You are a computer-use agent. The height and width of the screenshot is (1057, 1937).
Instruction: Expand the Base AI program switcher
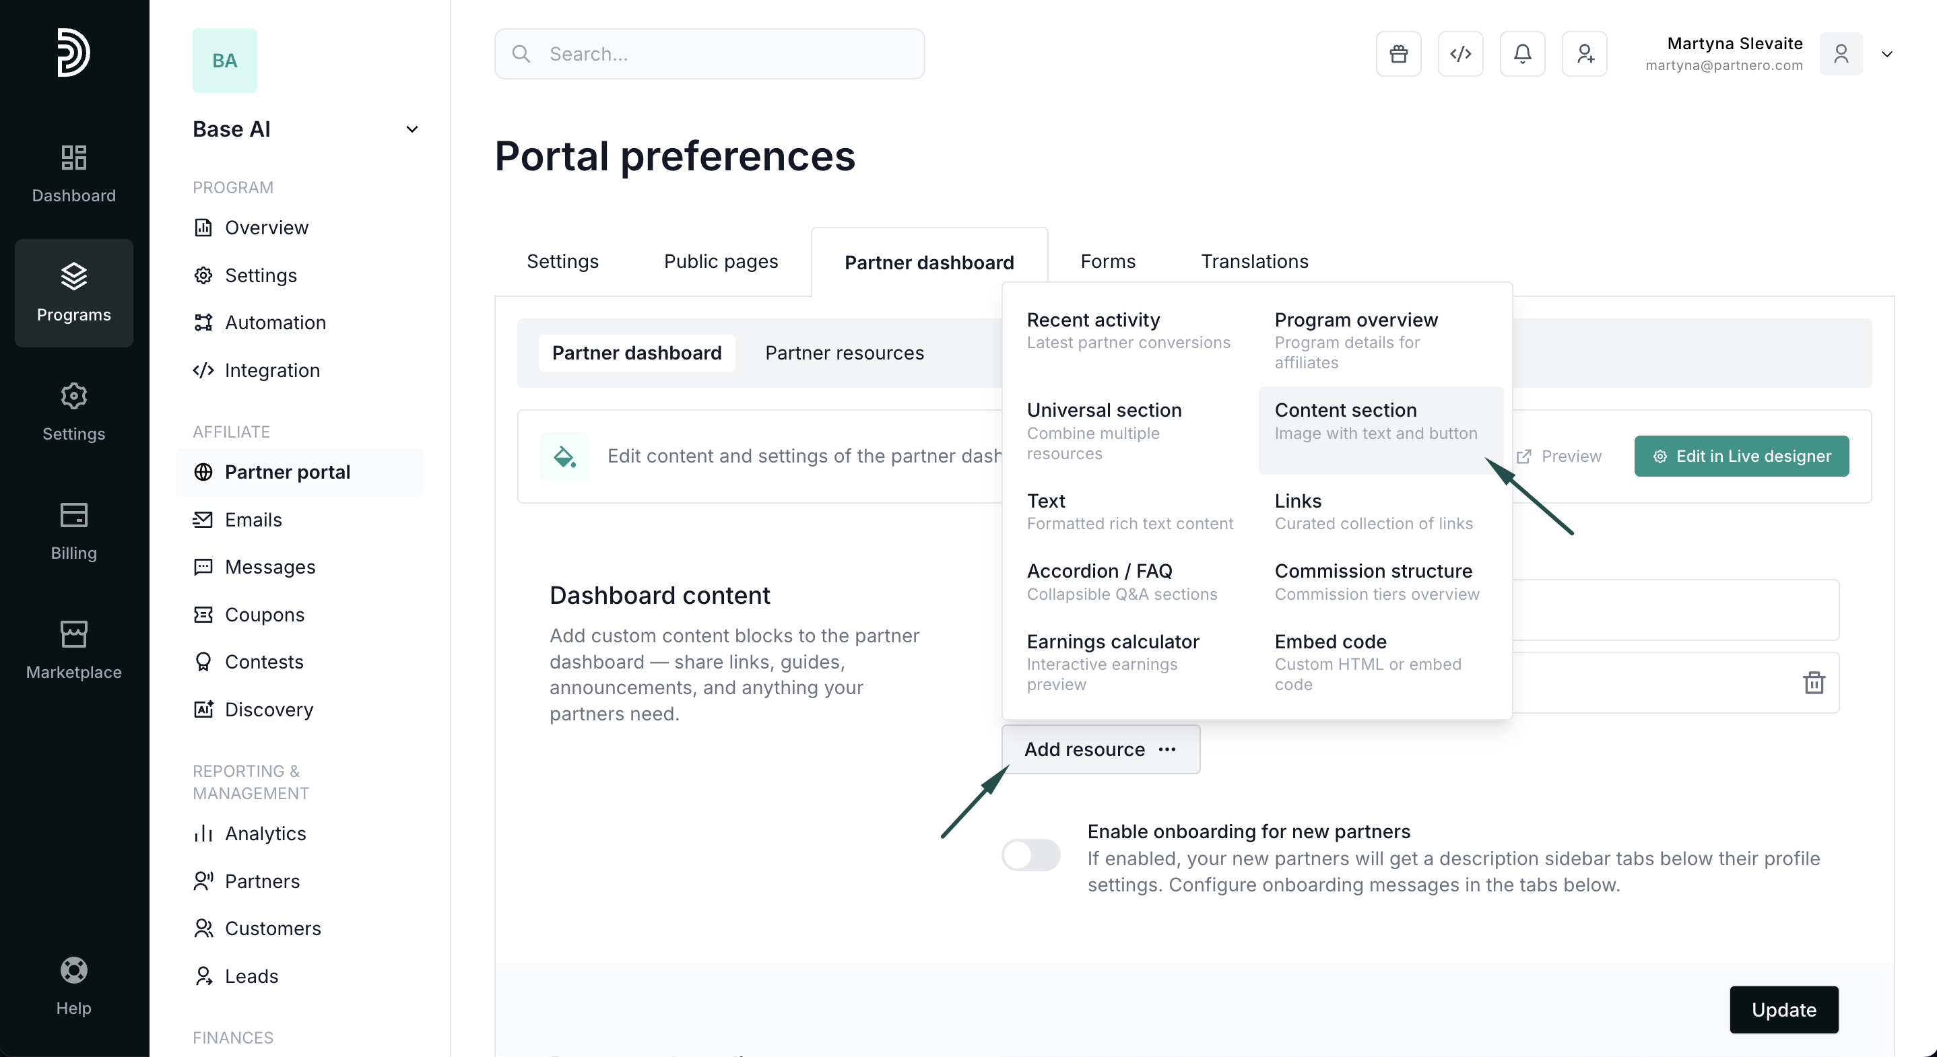(412, 129)
